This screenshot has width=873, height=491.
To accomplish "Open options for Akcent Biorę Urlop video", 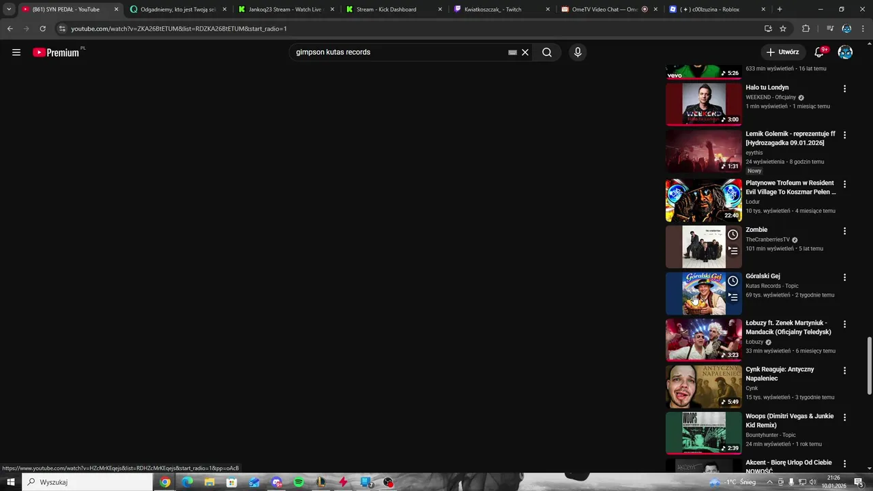I will point(844,464).
